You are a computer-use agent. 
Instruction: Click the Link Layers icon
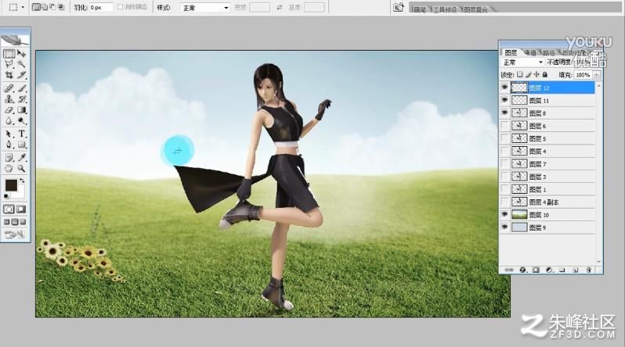point(509,270)
